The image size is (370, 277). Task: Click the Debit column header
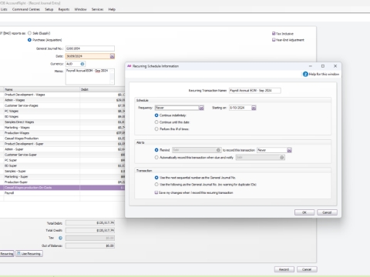tap(103, 89)
